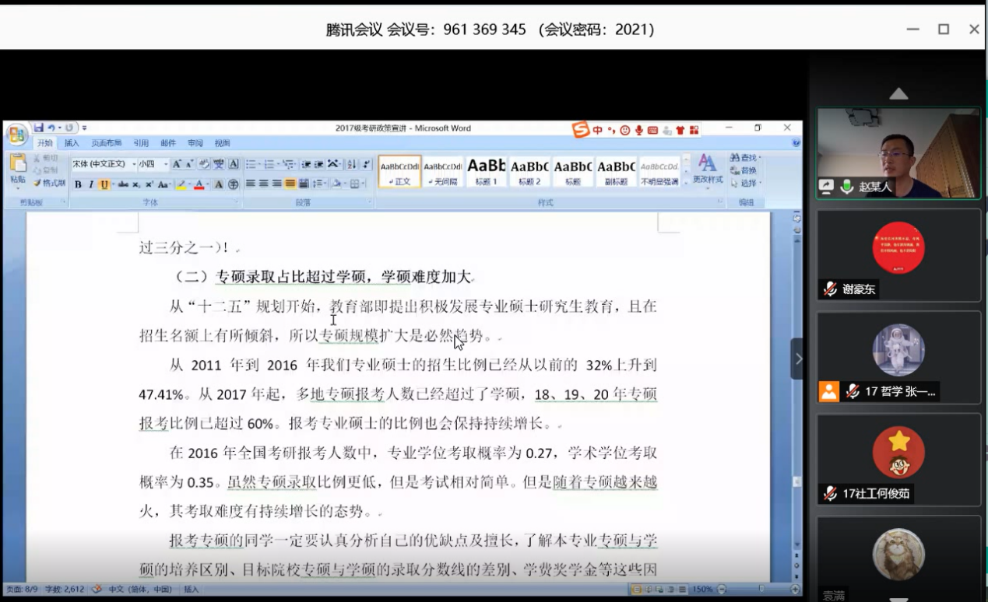Switch to the 插入 (Insert) ribbon tab

point(72,143)
